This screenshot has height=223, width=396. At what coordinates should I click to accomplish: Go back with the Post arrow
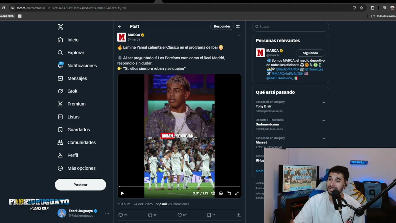point(119,27)
